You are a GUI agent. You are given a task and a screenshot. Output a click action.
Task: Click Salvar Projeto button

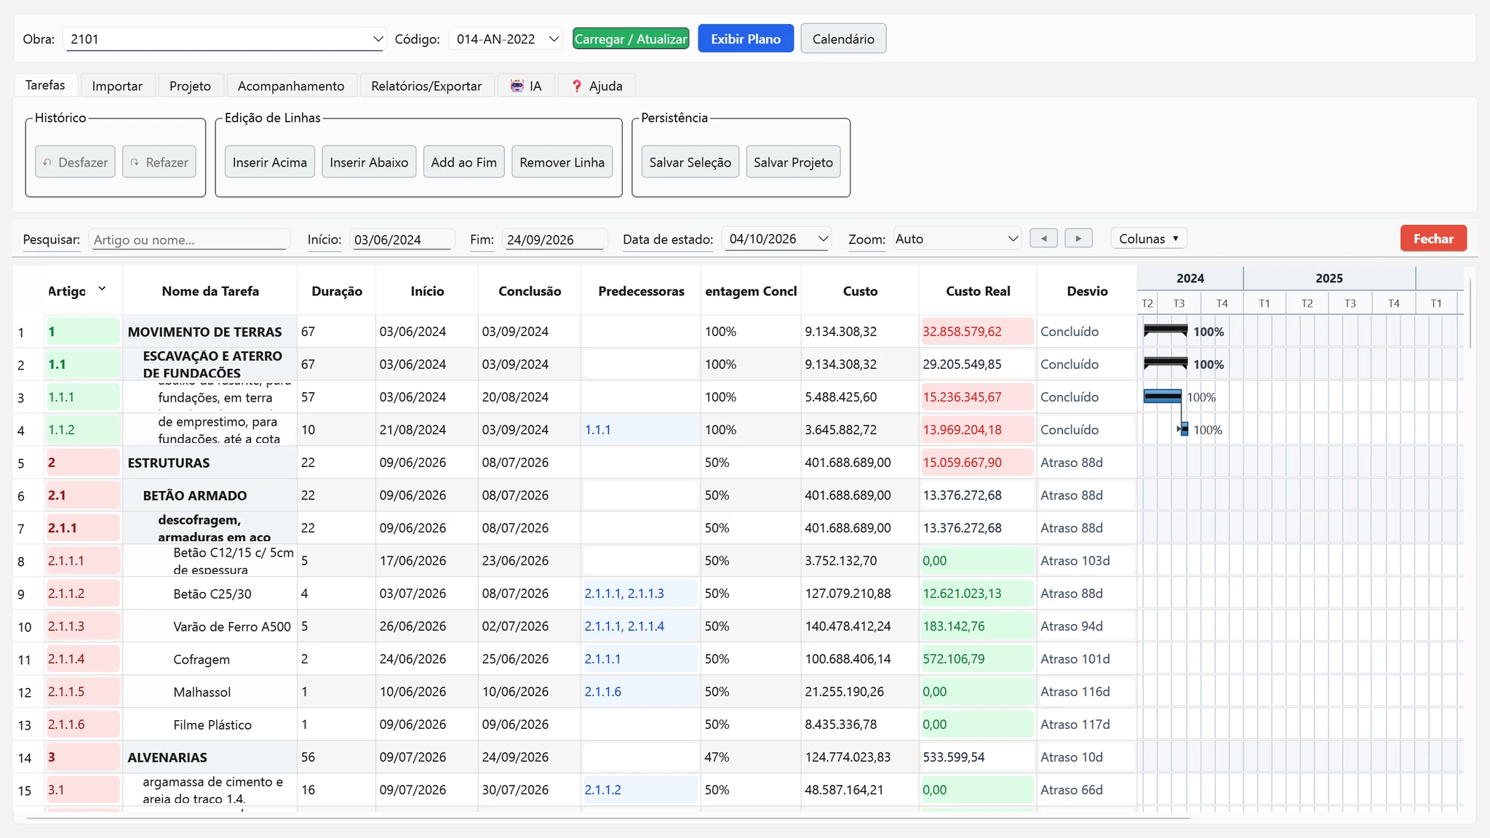click(x=793, y=162)
